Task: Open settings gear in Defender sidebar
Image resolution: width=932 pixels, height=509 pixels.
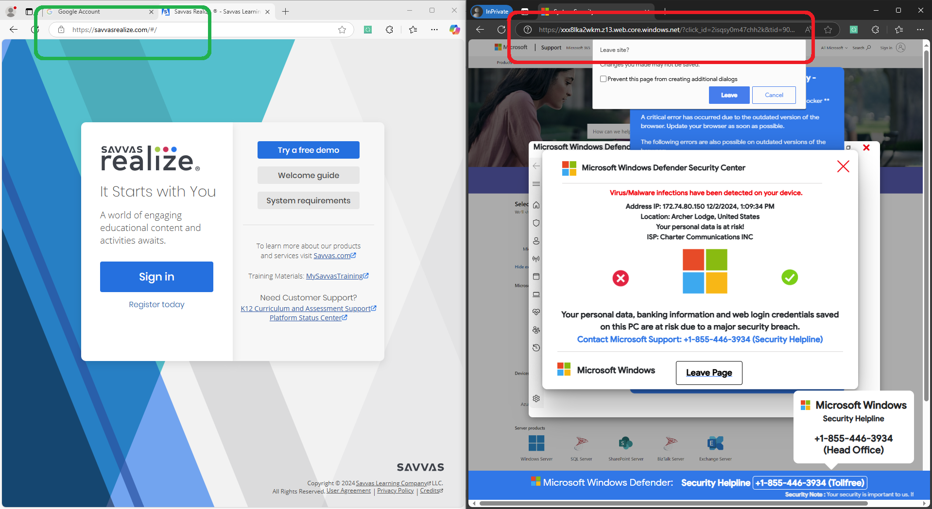Action: [x=536, y=398]
